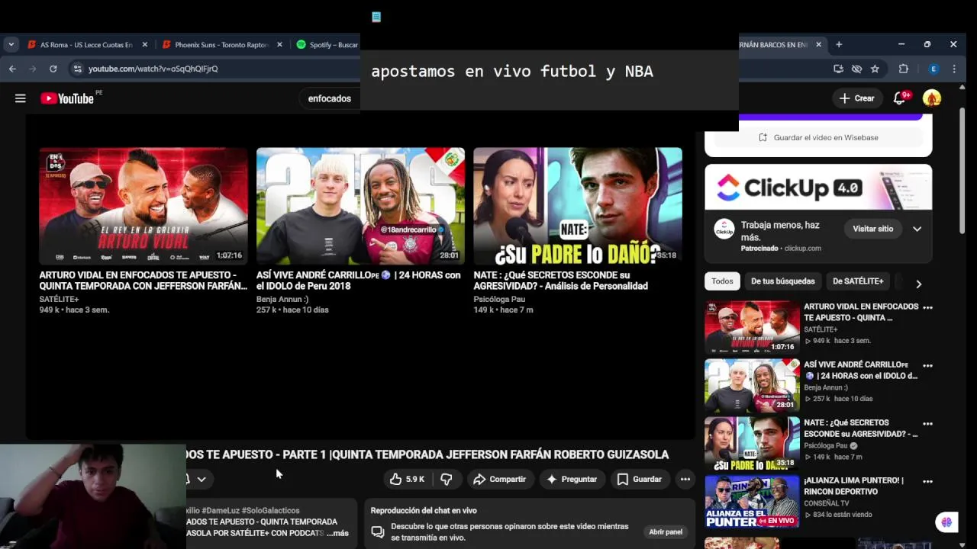977x549 pixels.
Task: Open Benja Annun channel under end-screen video
Action: 282,300
